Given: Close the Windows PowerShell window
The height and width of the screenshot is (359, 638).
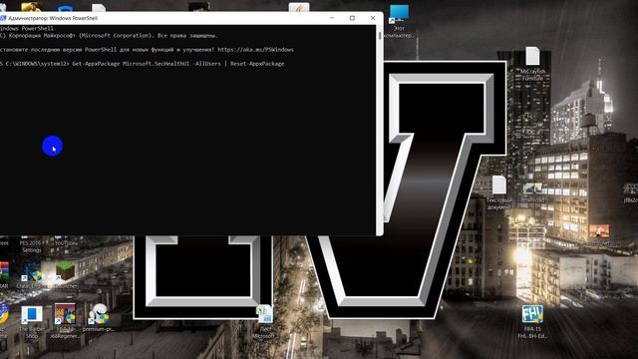Looking at the screenshot, I should 373,18.
